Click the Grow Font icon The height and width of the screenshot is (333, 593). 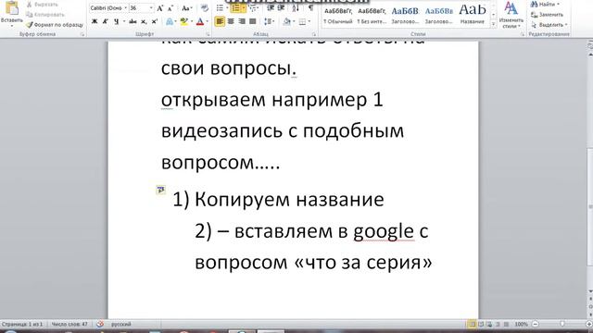pyautogui.click(x=160, y=8)
